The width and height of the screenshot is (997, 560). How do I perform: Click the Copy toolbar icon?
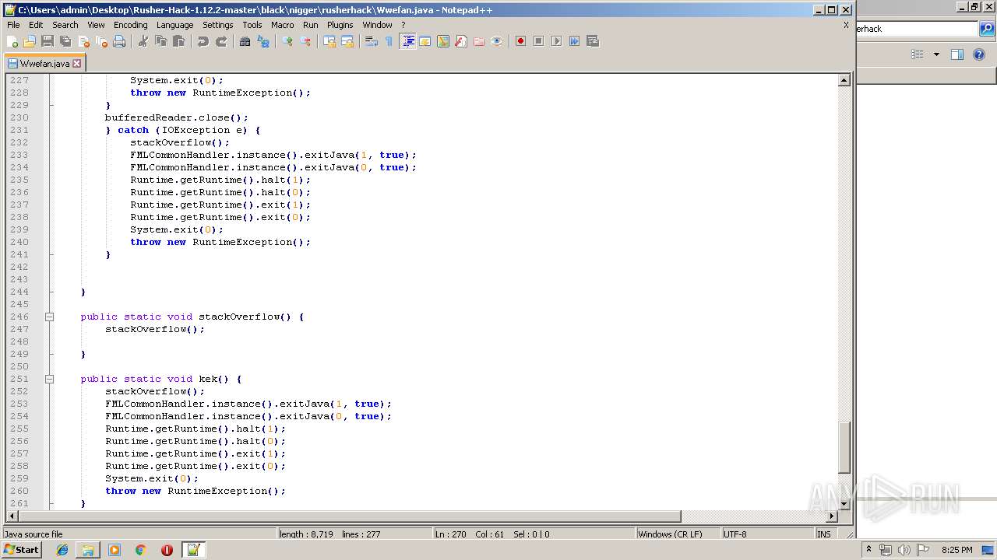coord(161,41)
